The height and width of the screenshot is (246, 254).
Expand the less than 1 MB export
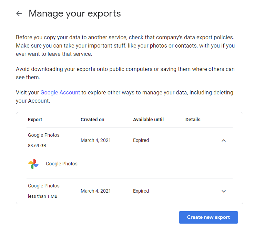coord(223,191)
